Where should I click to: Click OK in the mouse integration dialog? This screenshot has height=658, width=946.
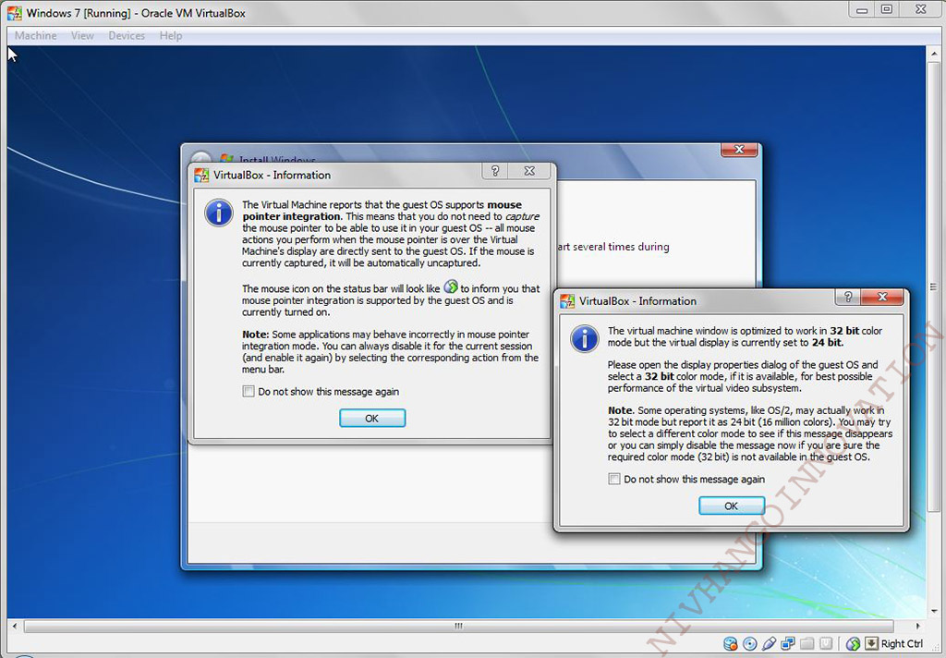point(371,418)
